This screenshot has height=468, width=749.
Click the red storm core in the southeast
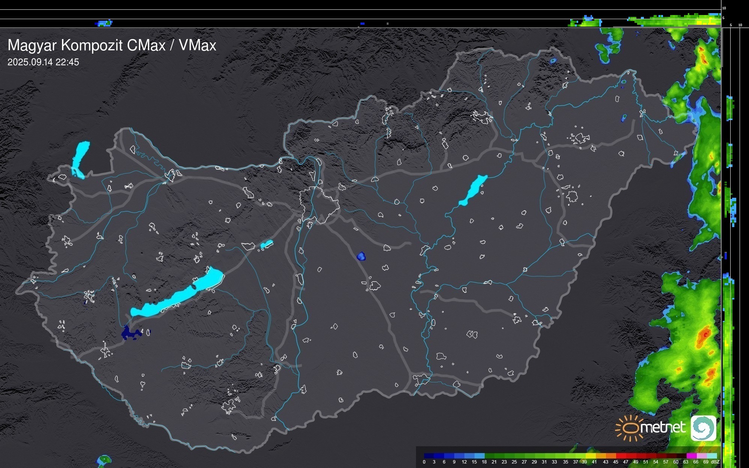pyautogui.click(x=704, y=334)
